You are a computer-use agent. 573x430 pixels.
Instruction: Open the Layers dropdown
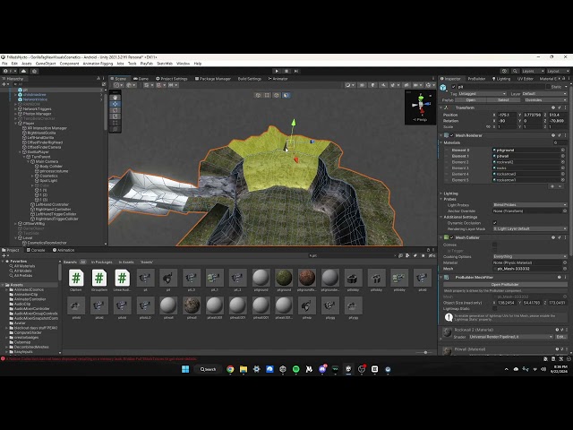click(x=533, y=71)
